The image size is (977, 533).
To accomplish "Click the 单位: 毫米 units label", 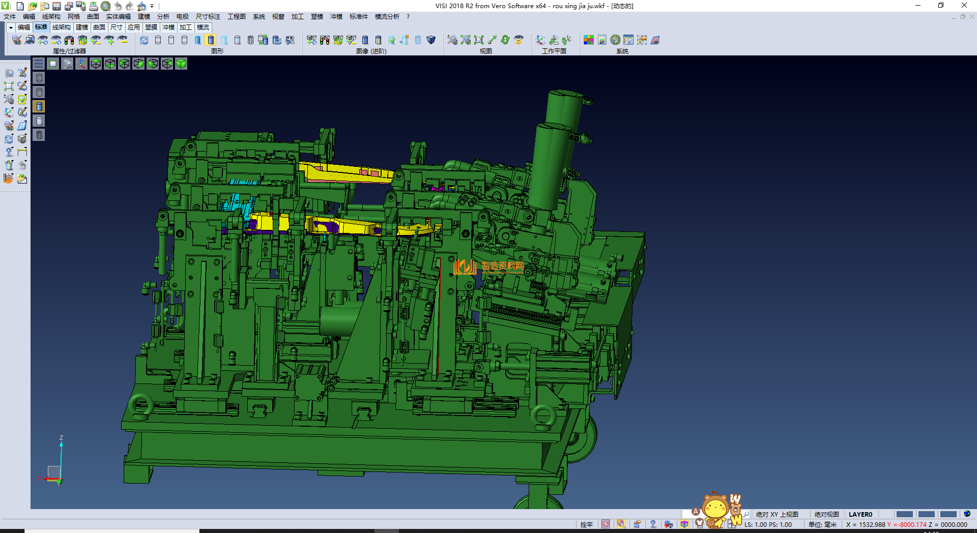I will point(822,524).
